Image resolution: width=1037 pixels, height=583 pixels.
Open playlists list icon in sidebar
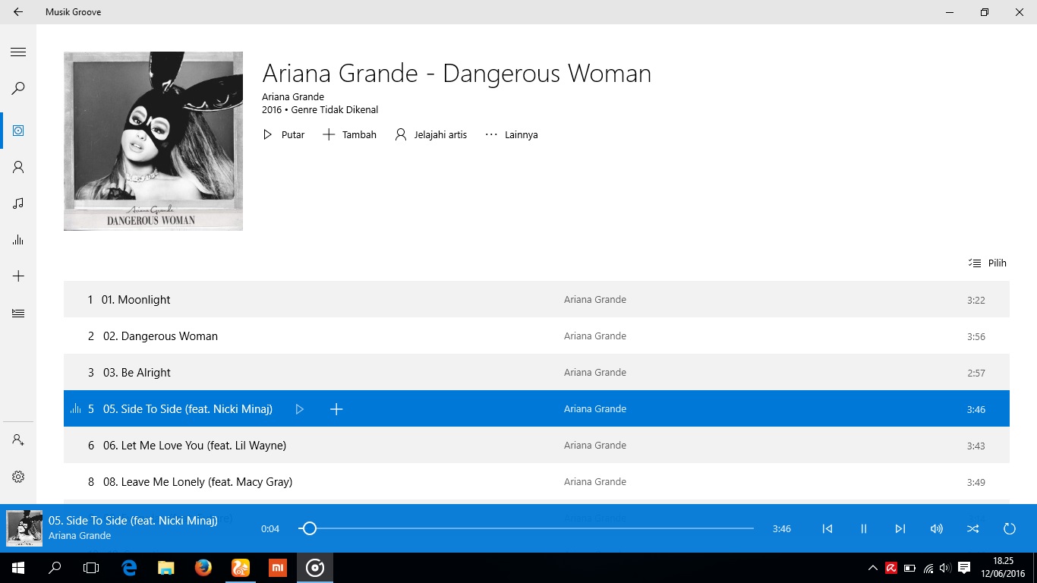(18, 313)
